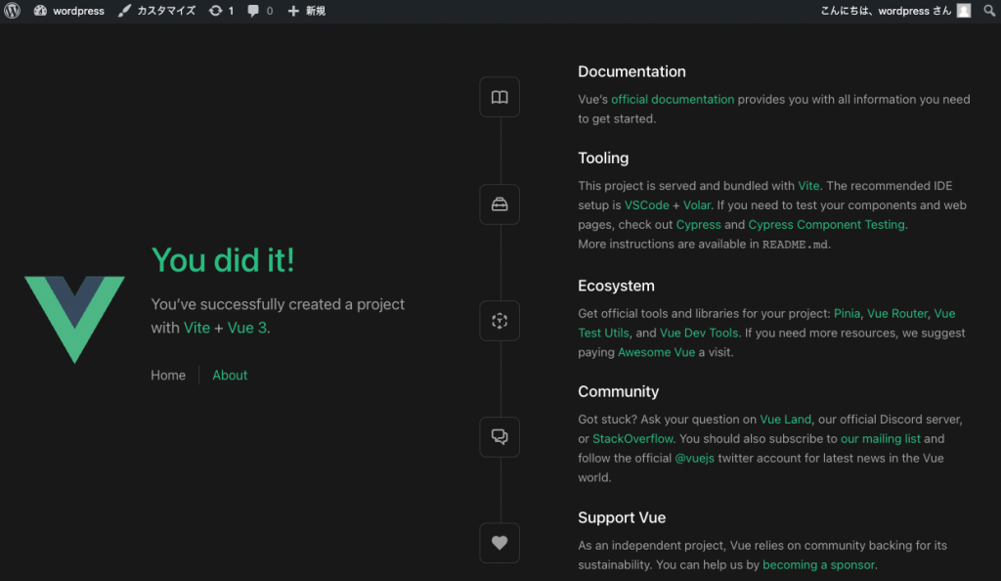Click the Documentation heading
Image resolution: width=1001 pixels, height=581 pixels.
(x=632, y=71)
